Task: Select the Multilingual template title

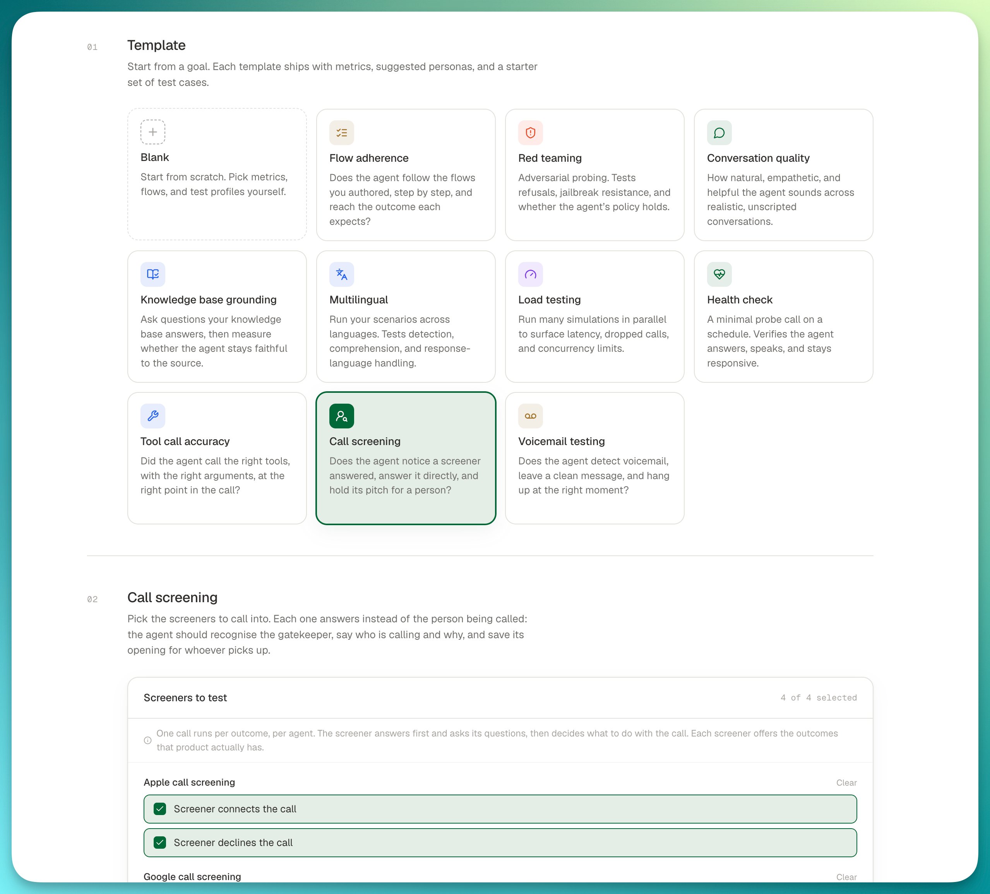Action: (358, 300)
